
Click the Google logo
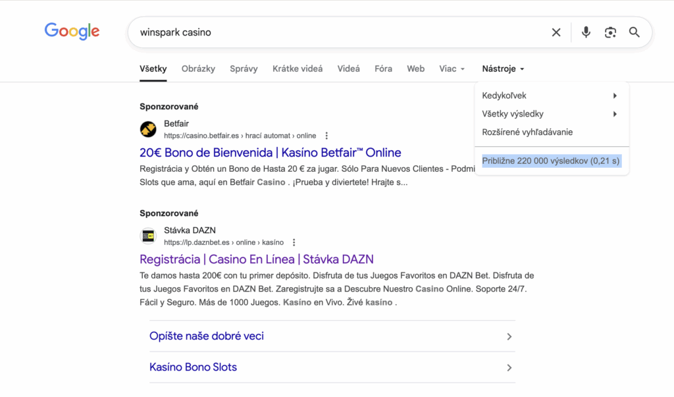tap(72, 31)
